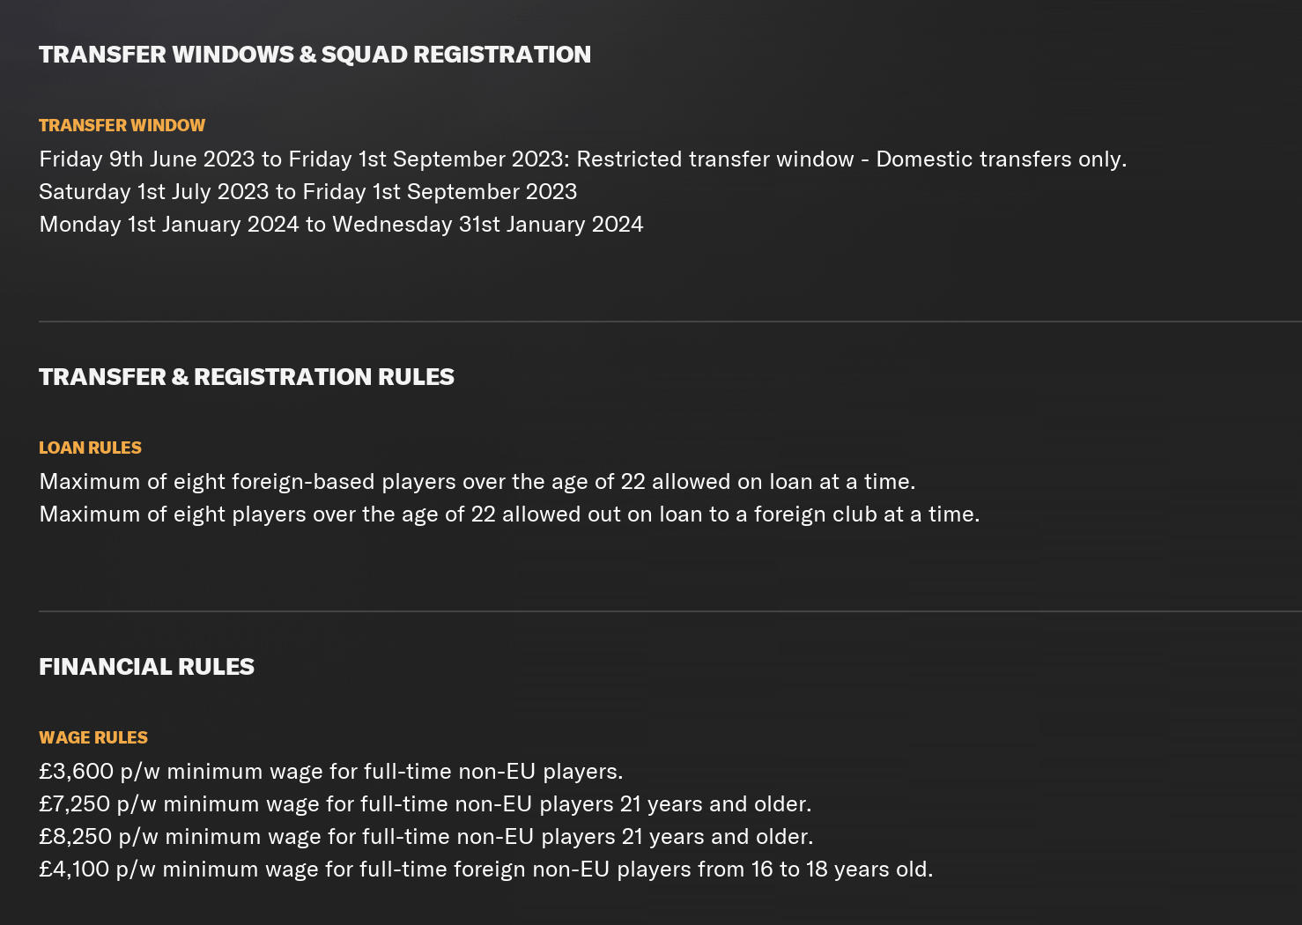The height and width of the screenshot is (925, 1302).
Task: Click the divider above Financial Rules
Action: click(x=670, y=610)
